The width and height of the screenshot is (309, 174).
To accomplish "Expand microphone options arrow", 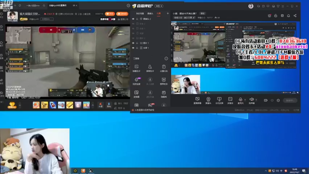I will coord(245,100).
